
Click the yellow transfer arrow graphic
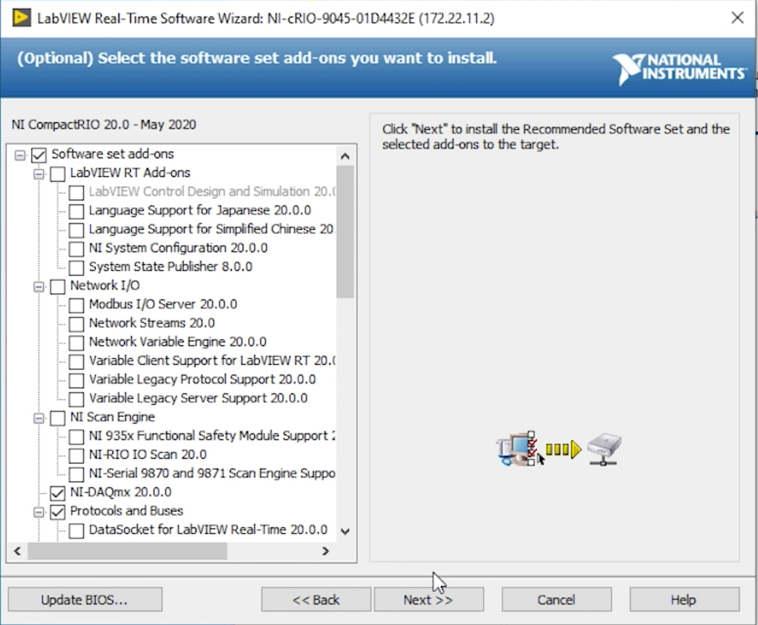click(563, 450)
